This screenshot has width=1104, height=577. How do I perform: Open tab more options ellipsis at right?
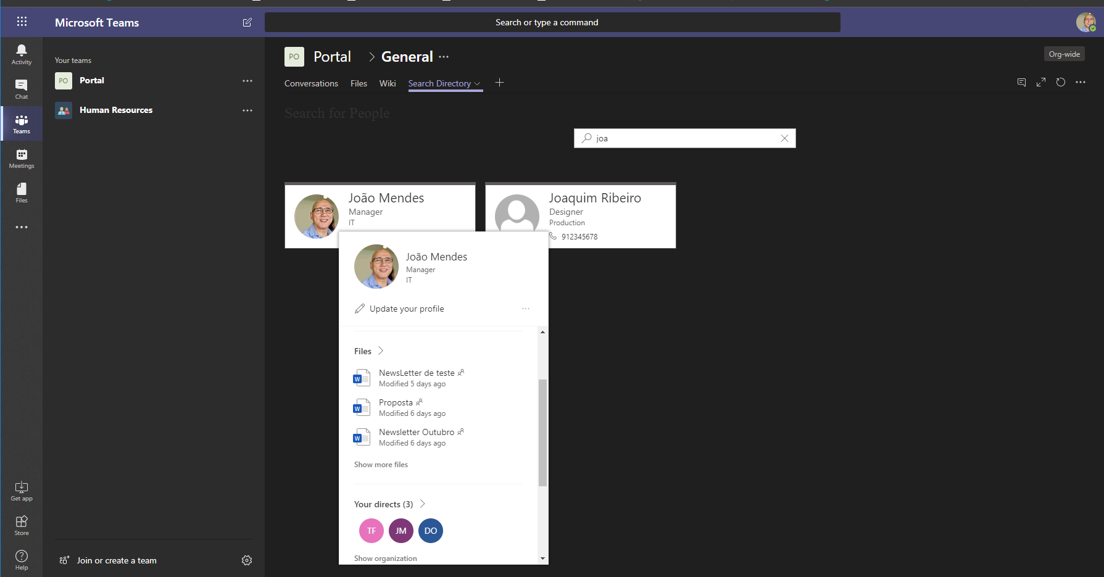1081,82
